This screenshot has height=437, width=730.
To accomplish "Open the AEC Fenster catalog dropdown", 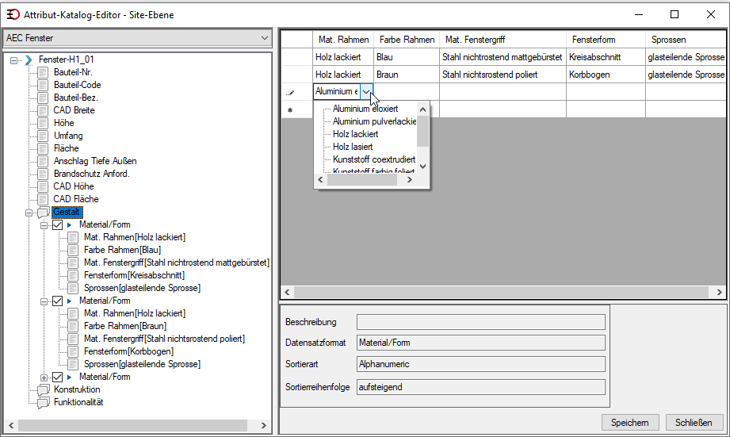I will click(264, 38).
